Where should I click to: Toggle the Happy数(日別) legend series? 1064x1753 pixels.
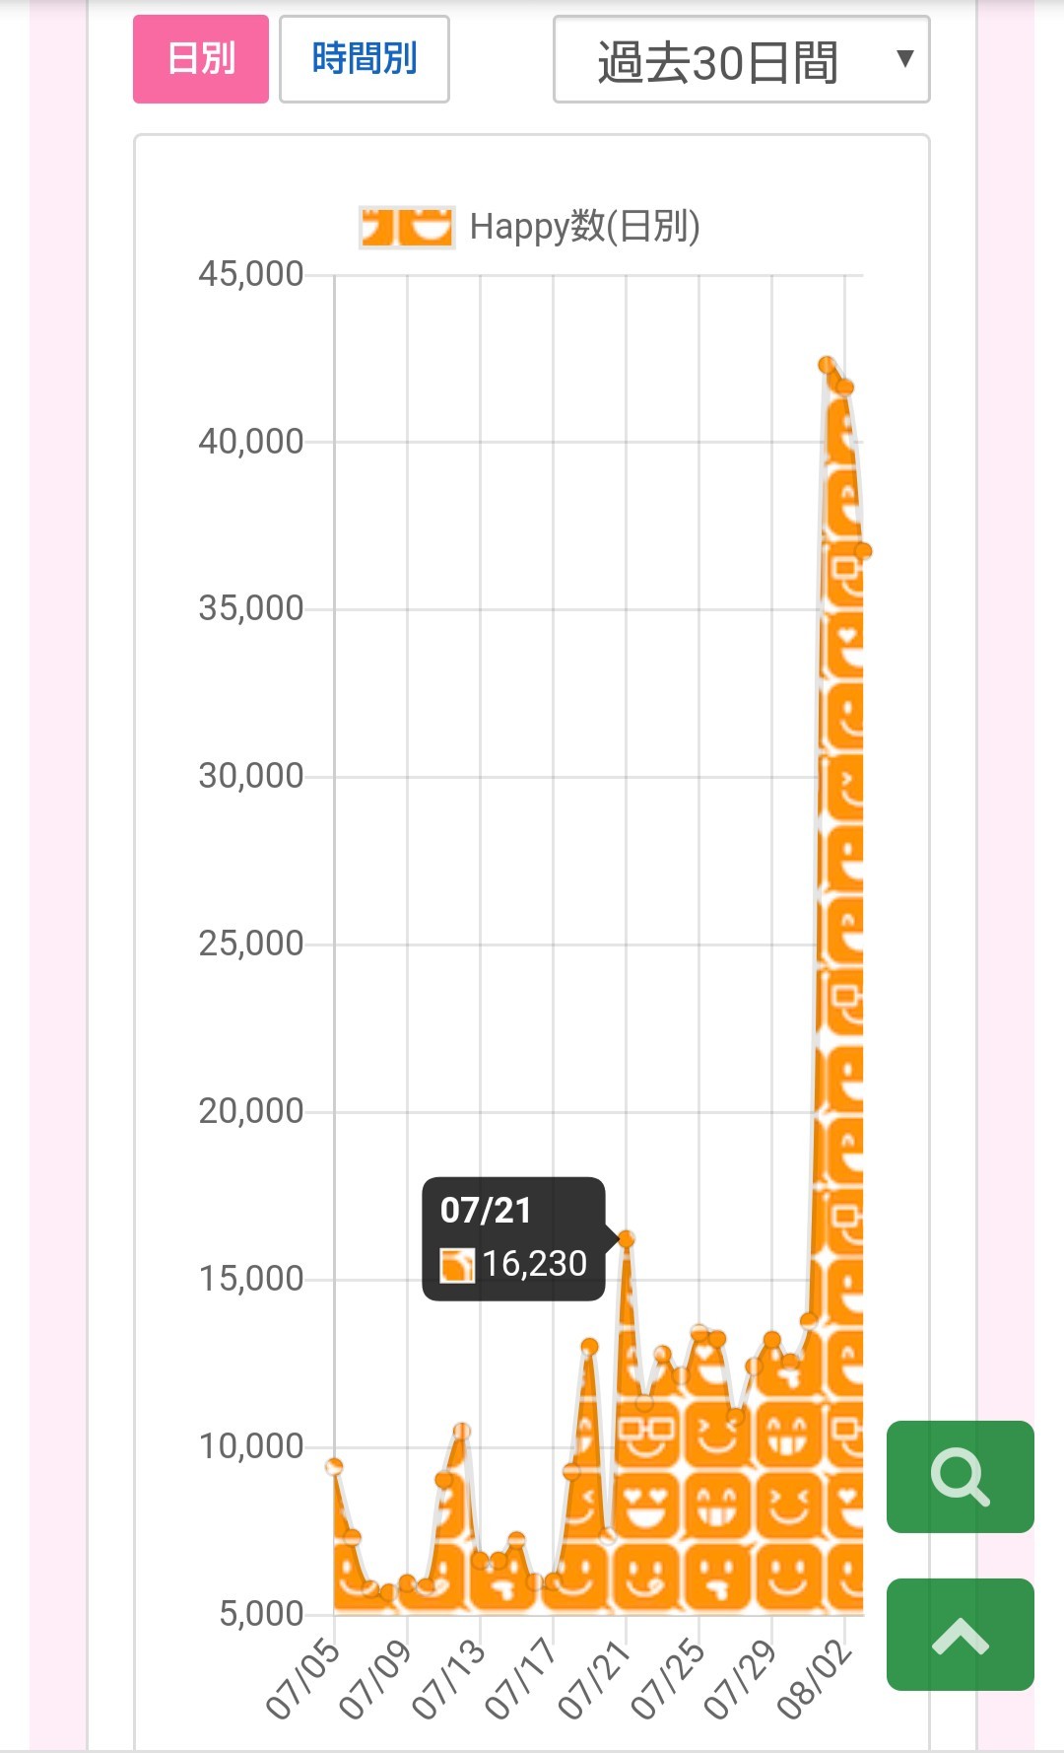click(x=584, y=227)
